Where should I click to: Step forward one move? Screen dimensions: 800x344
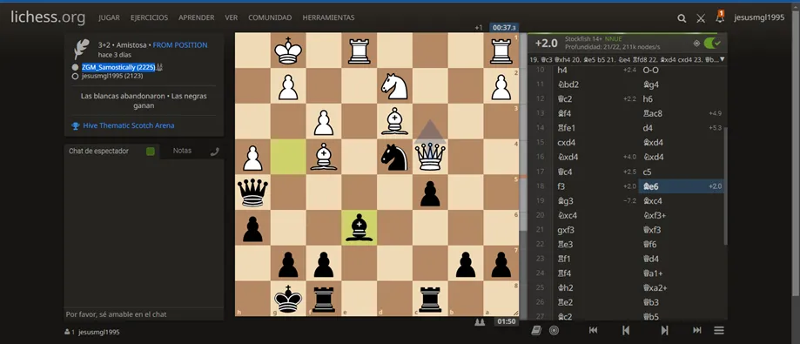pyautogui.click(x=664, y=330)
